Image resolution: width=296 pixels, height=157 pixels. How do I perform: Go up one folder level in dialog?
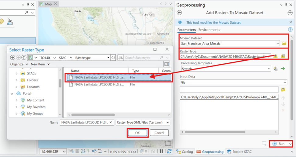[x=24, y=58]
